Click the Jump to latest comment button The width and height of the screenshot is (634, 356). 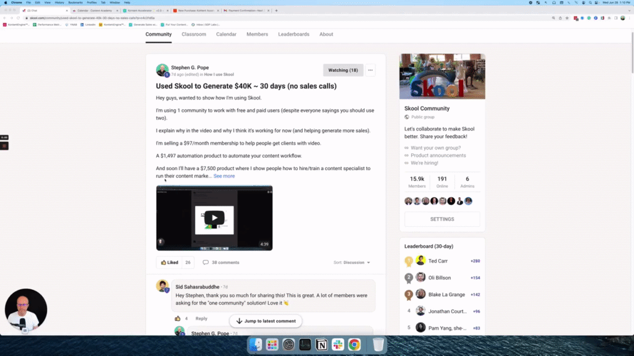(266, 321)
